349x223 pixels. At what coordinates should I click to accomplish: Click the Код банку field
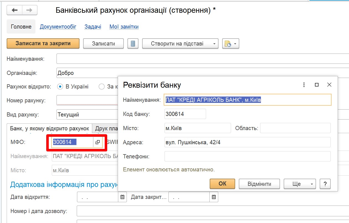pos(185,114)
